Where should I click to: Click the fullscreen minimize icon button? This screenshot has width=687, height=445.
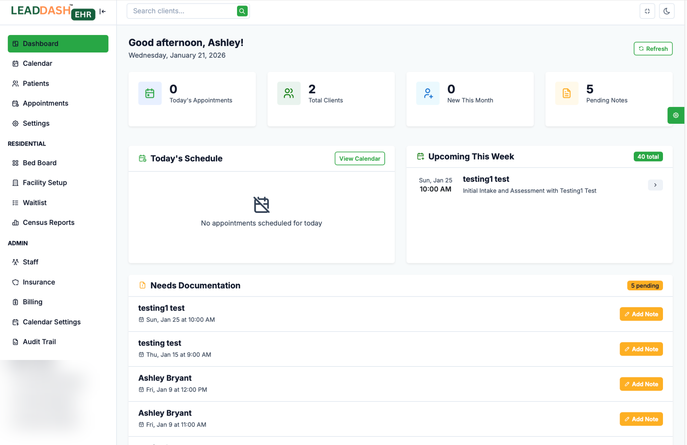click(x=647, y=11)
